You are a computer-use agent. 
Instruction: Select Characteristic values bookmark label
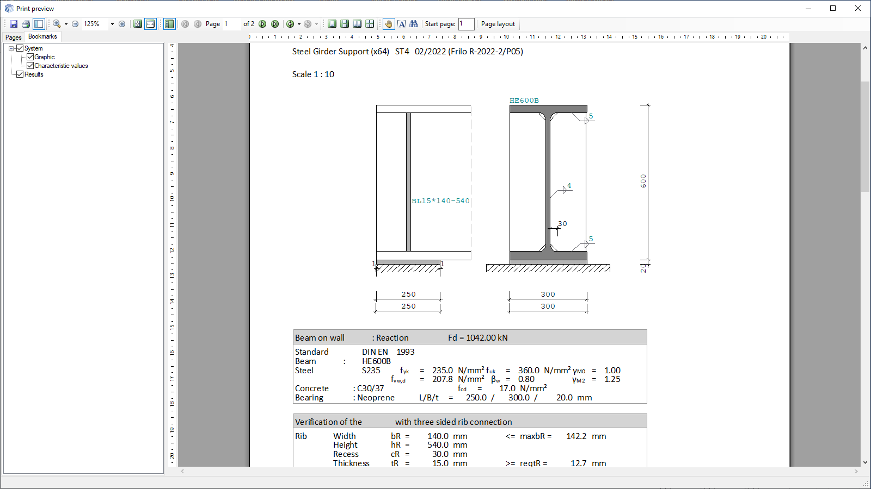coord(61,66)
